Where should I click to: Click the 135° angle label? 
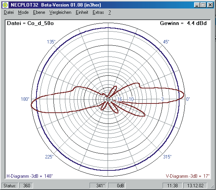[x=51, y=42]
